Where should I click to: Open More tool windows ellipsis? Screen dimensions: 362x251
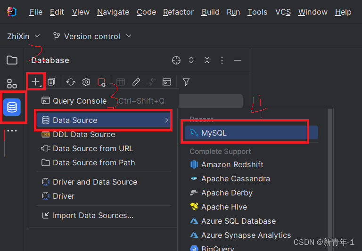(12, 130)
